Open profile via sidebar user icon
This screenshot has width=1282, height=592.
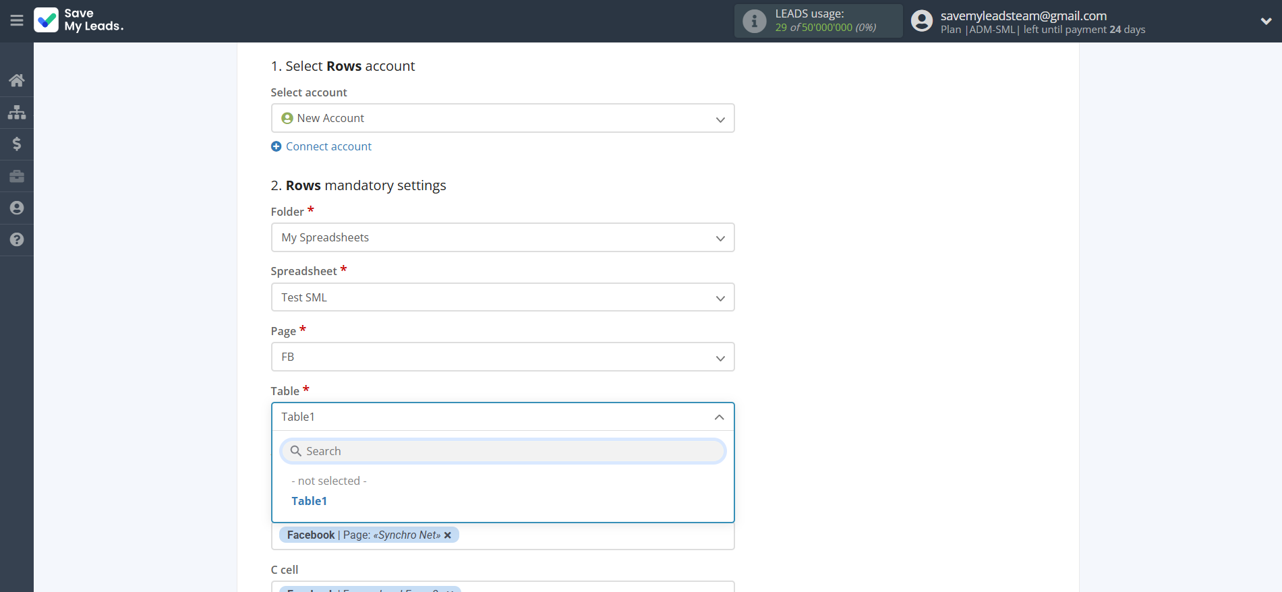pos(17,208)
